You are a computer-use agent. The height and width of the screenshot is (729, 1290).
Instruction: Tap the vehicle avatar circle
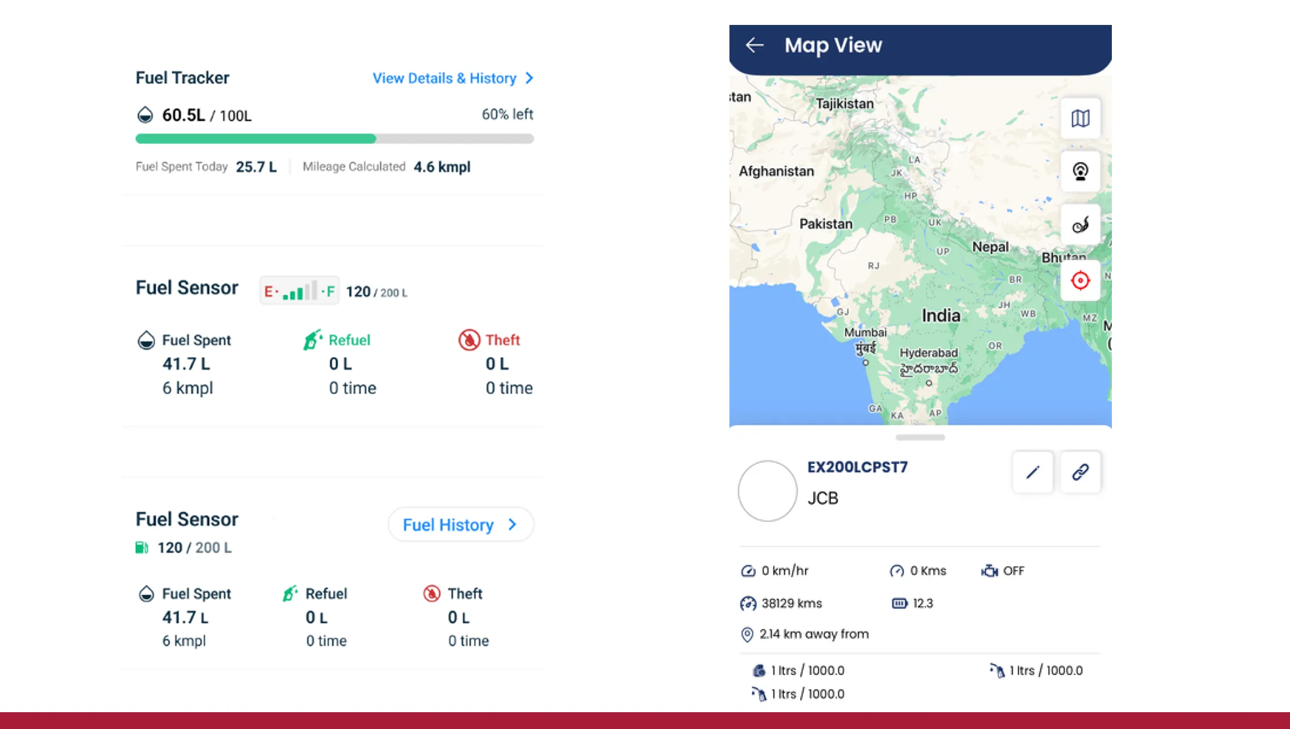point(767,491)
